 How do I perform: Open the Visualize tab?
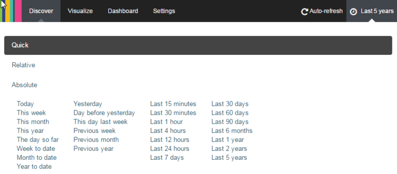point(80,11)
